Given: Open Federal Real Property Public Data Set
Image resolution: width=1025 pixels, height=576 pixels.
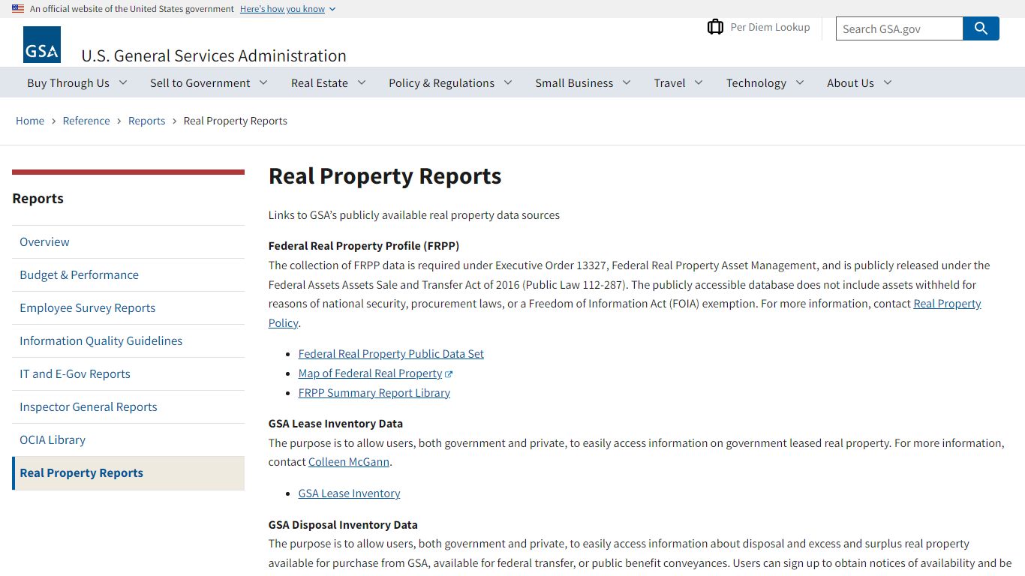Looking at the screenshot, I should 391,354.
